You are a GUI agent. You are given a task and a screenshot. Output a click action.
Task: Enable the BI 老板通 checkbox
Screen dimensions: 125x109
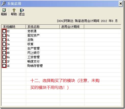pos(4,31)
